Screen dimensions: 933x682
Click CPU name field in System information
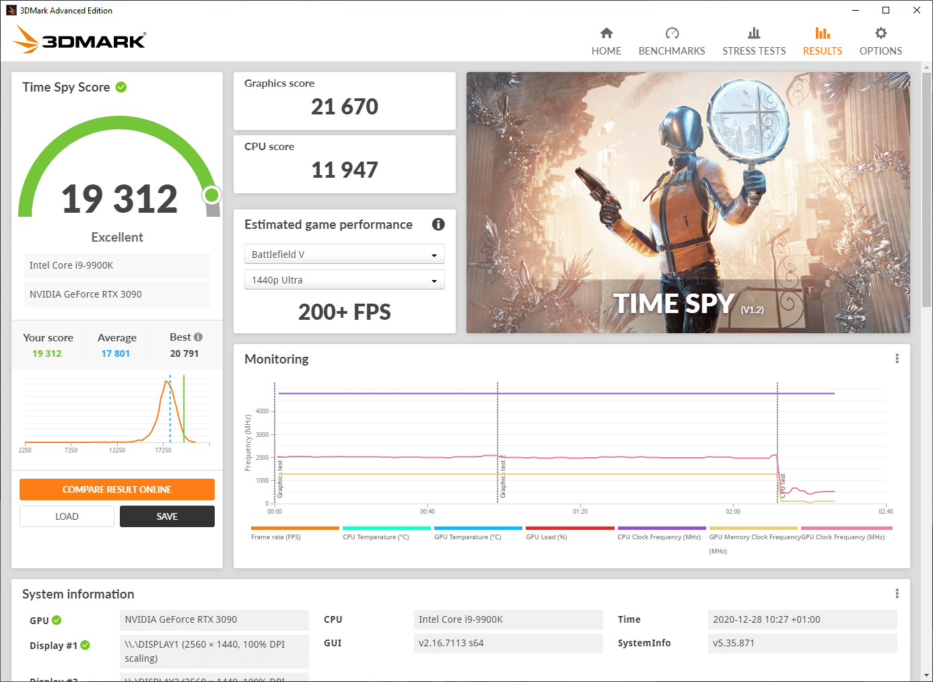click(508, 619)
